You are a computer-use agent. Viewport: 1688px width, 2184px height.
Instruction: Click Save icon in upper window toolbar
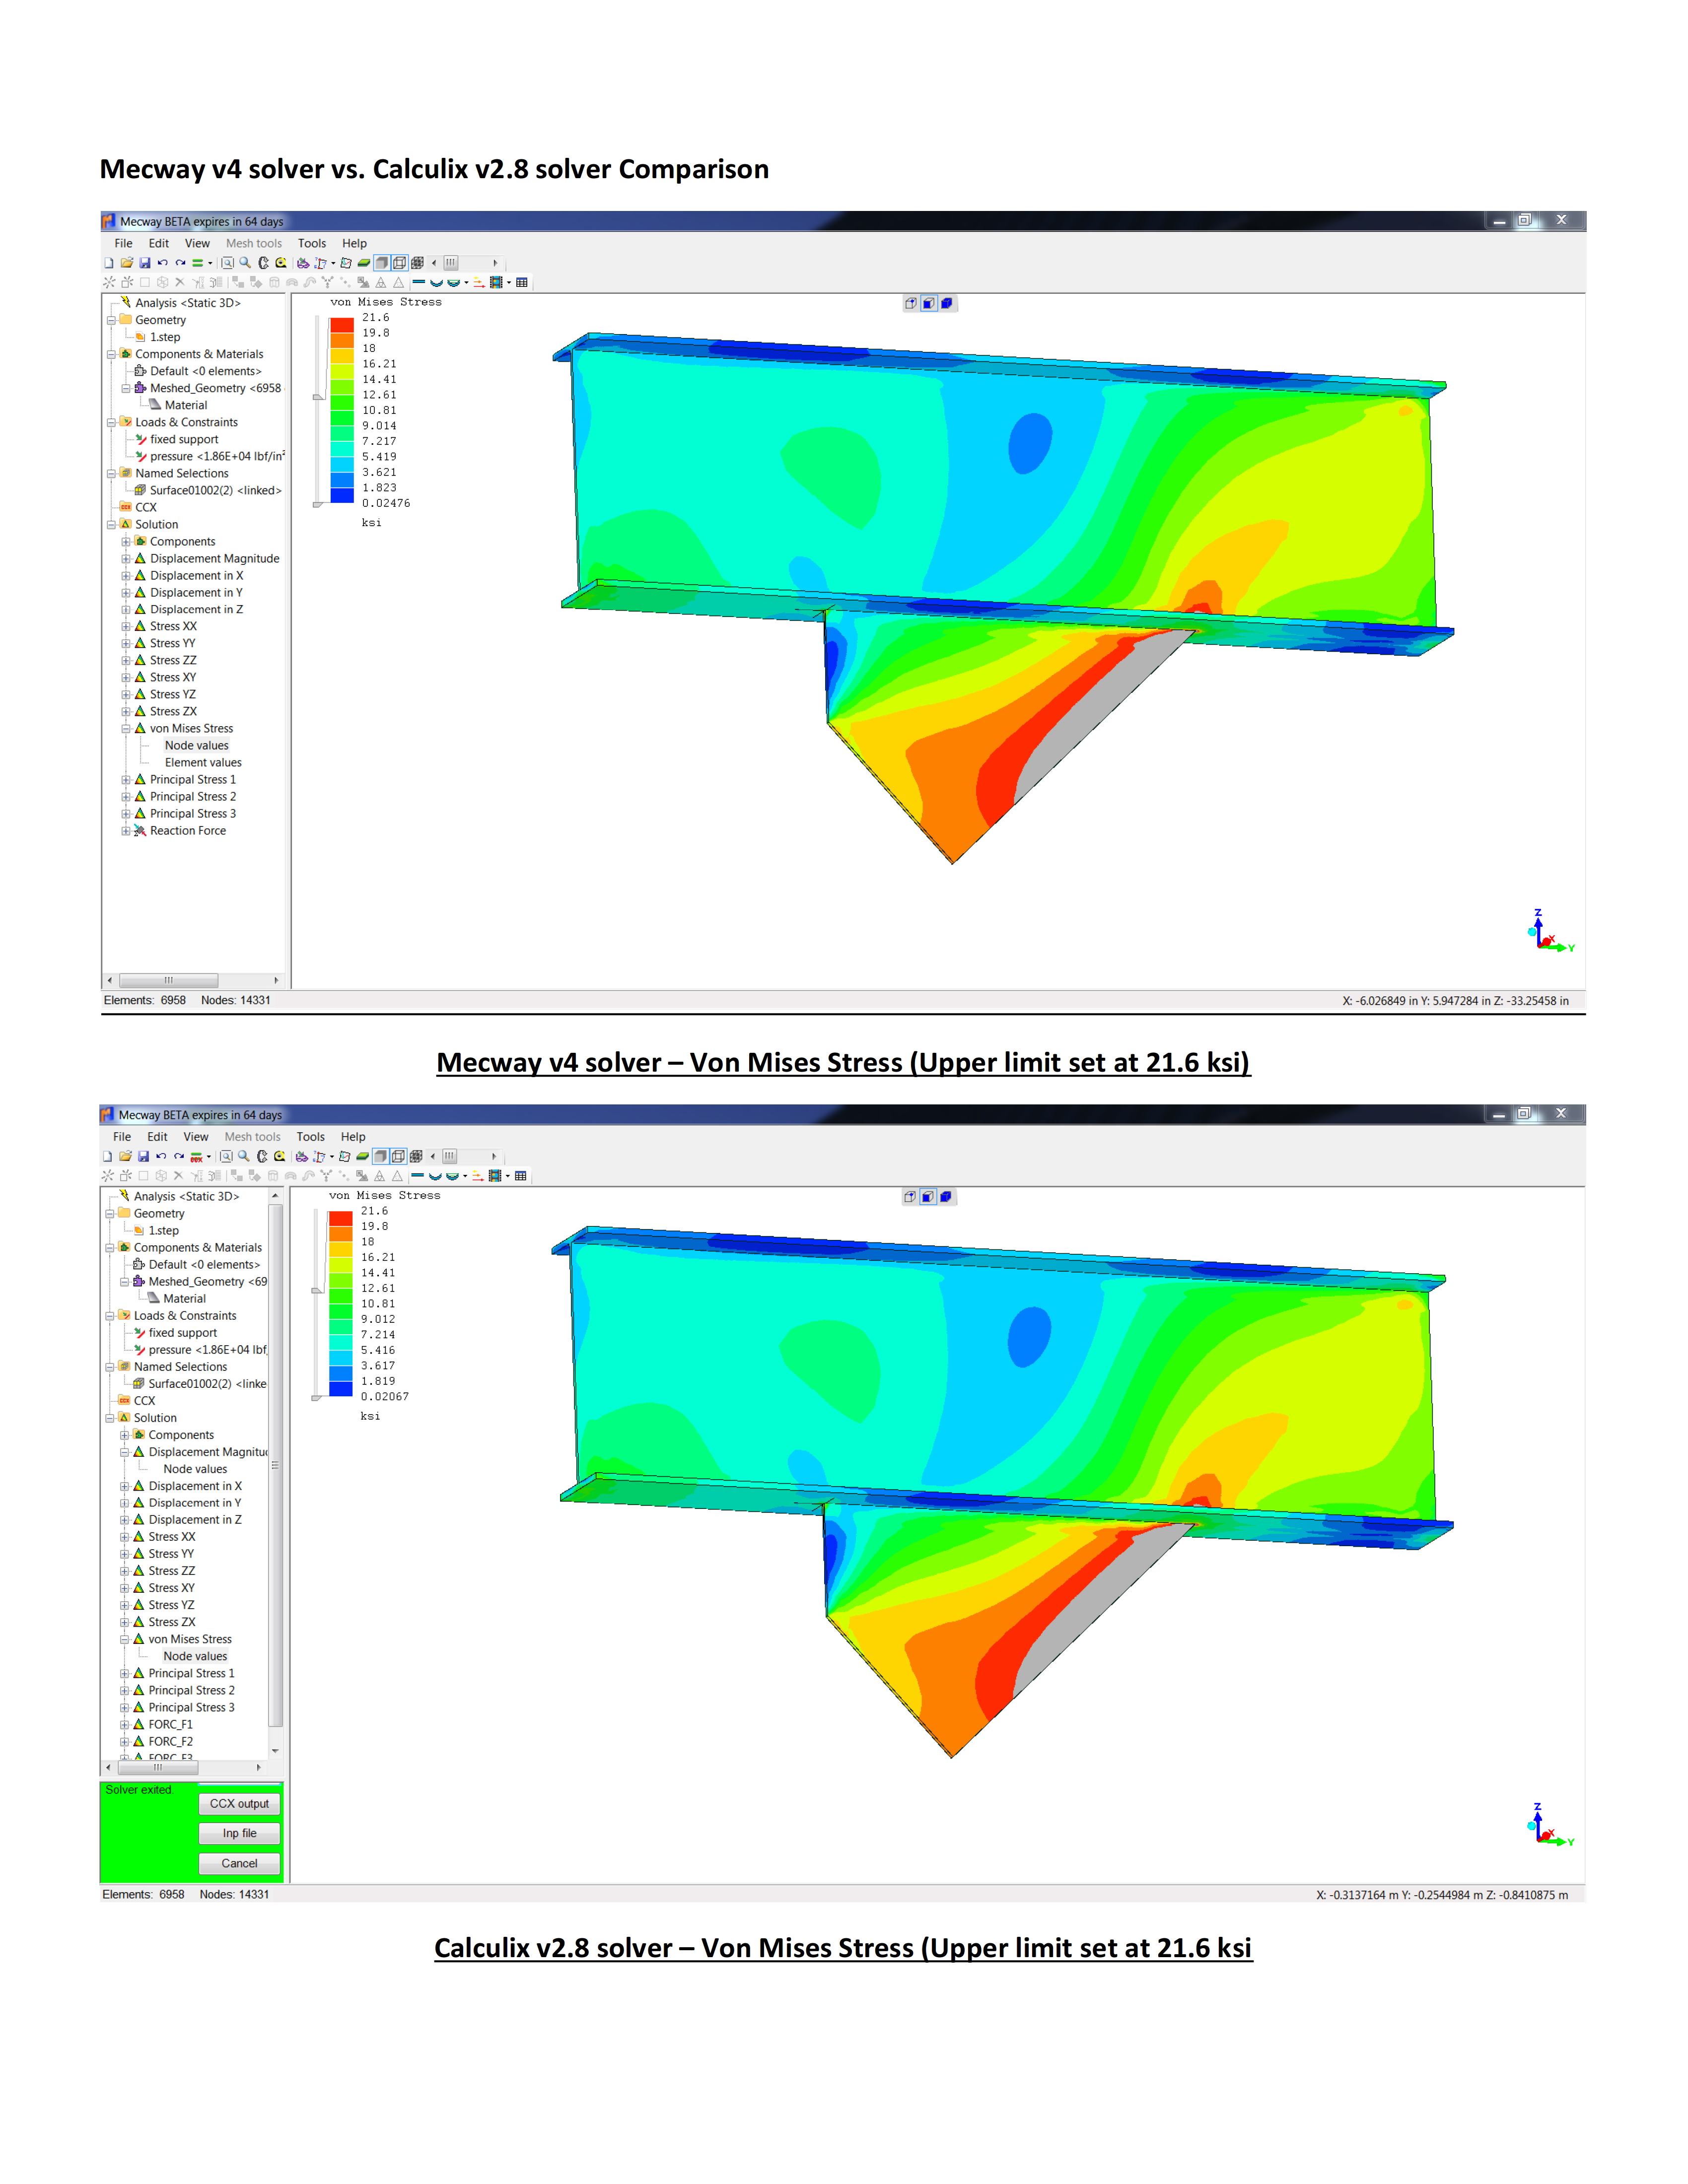coord(145,263)
